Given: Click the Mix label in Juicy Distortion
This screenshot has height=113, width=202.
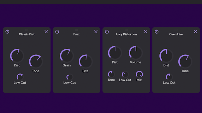Looking at the screenshot, I should (x=139, y=80).
